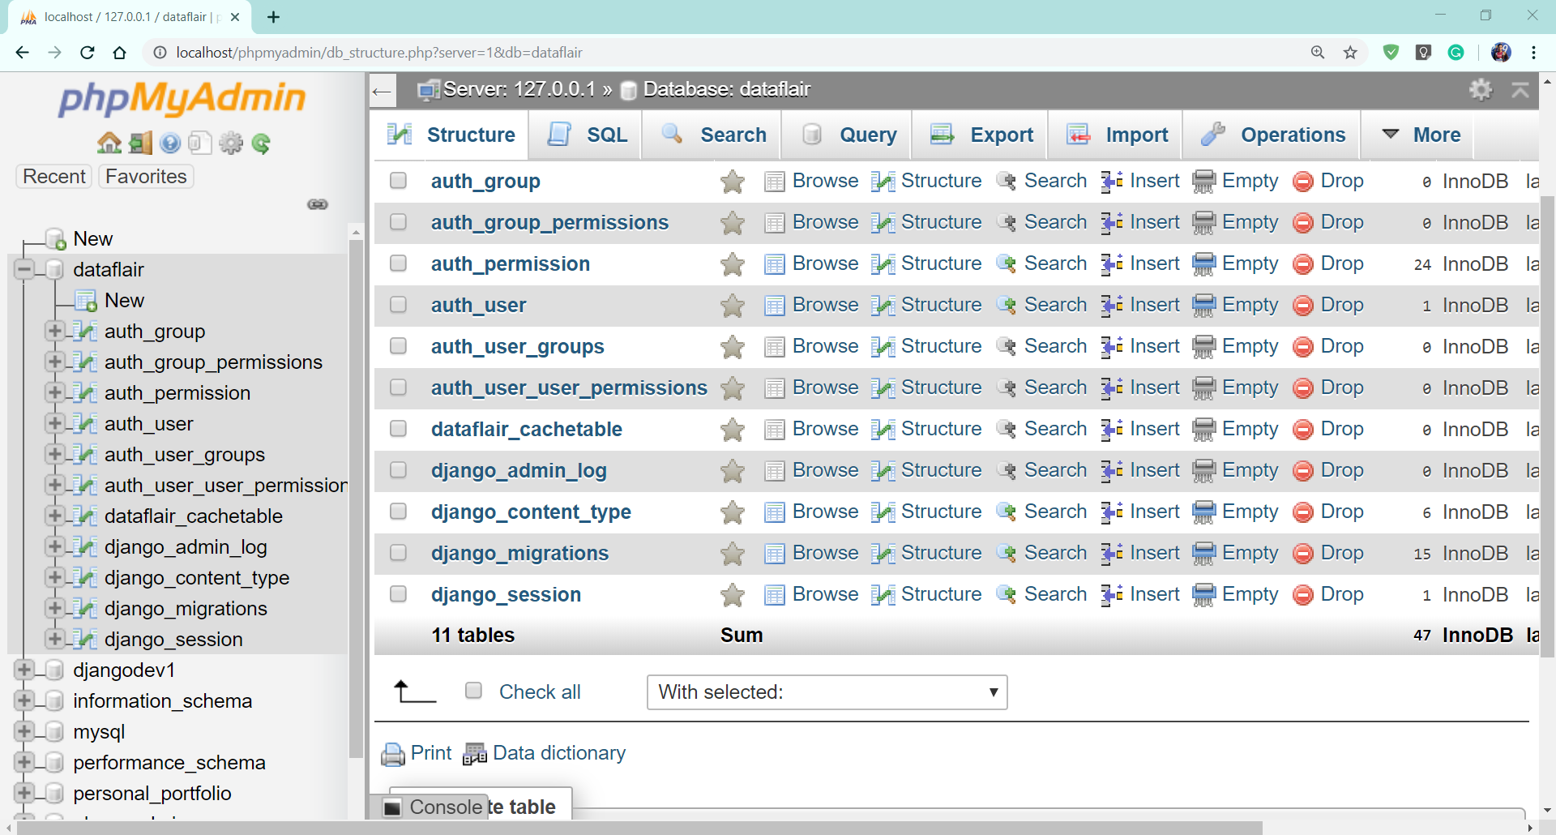This screenshot has height=835, width=1556.
Task: Switch to the Import tab
Action: tap(1116, 135)
